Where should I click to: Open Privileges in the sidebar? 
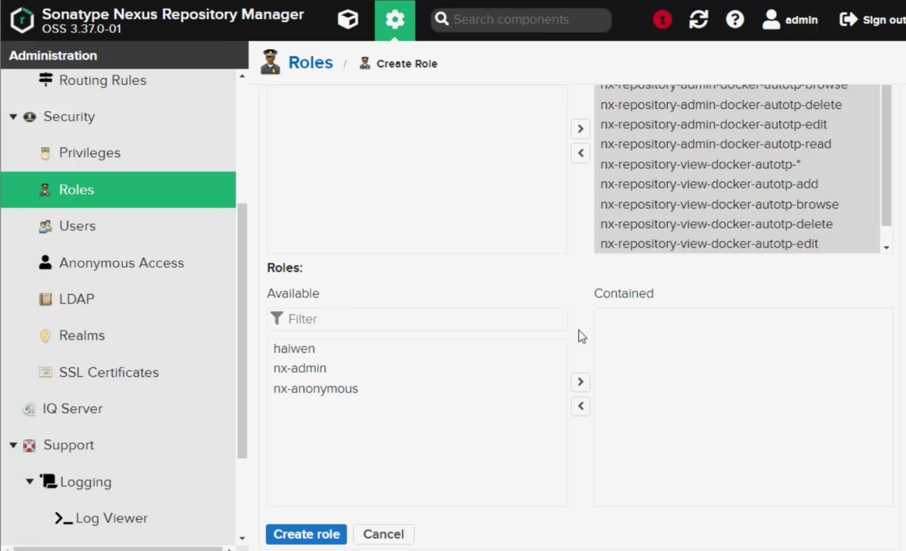click(90, 153)
